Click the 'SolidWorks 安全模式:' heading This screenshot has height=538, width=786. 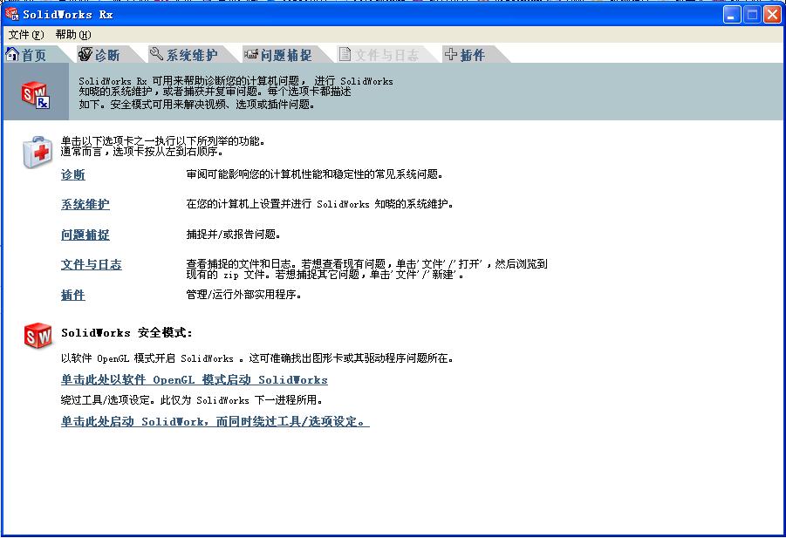tap(126, 332)
